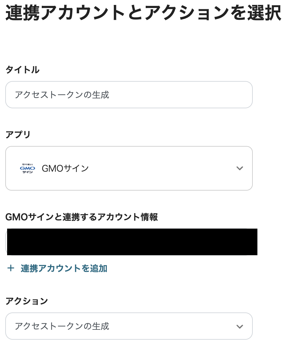Click the アクセストークンの生成 text in タイトル field
Image resolution: width=297 pixels, height=357 pixels.
pos(62,95)
